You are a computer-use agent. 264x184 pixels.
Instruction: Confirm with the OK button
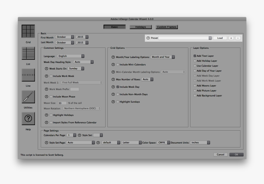pyautogui.click(x=236, y=155)
